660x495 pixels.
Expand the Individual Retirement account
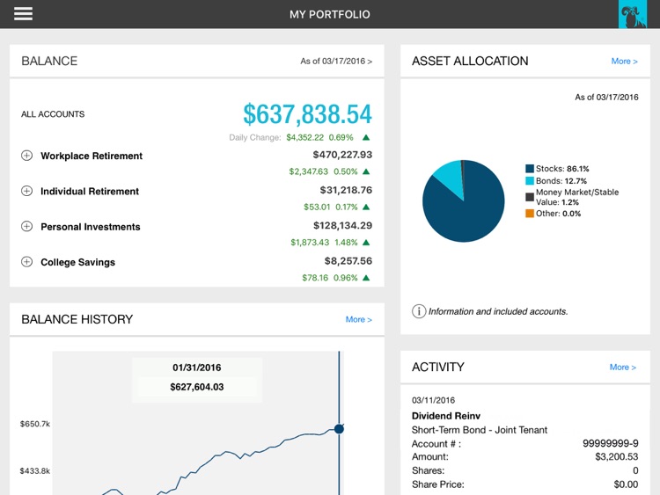pyautogui.click(x=26, y=191)
